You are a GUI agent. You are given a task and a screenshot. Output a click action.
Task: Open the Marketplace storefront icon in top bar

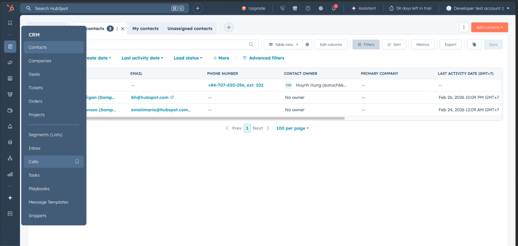[x=295, y=8]
